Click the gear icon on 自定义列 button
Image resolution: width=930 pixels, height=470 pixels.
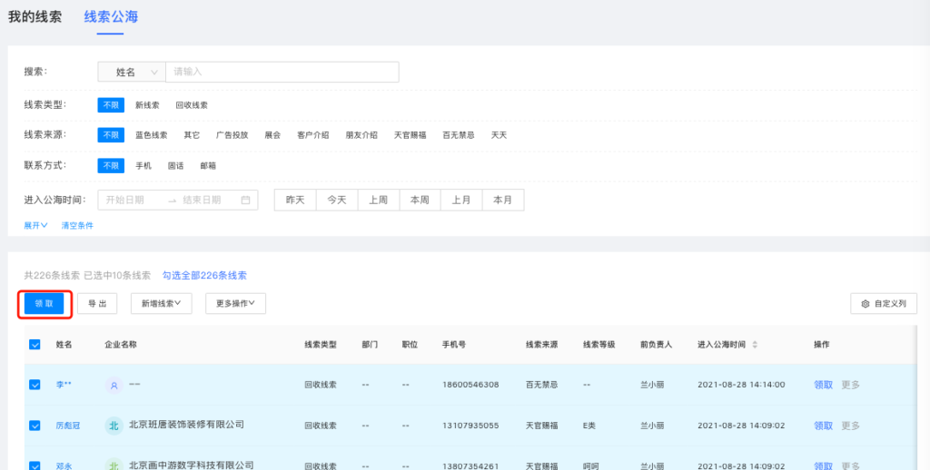point(866,304)
